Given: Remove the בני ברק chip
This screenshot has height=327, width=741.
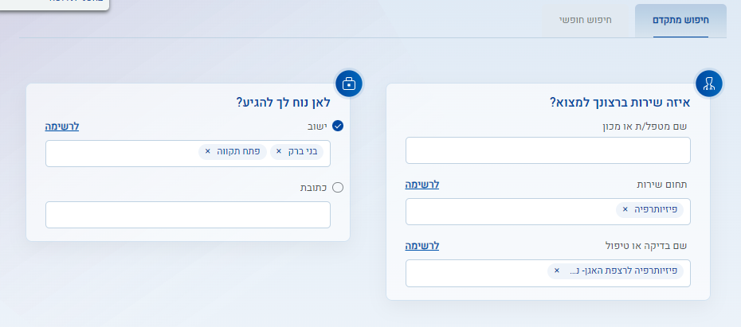Looking at the screenshot, I should tap(279, 151).
